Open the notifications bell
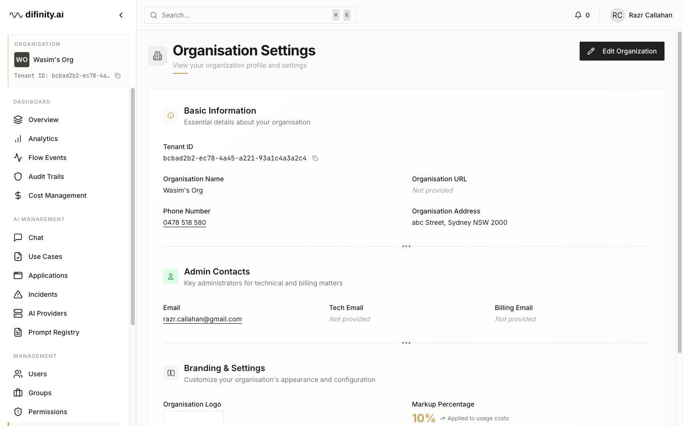The height and width of the screenshot is (426, 683). (578, 15)
